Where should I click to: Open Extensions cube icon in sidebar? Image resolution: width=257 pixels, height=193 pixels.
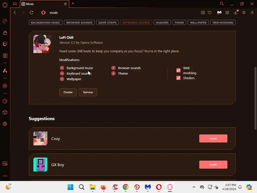pos(5,112)
